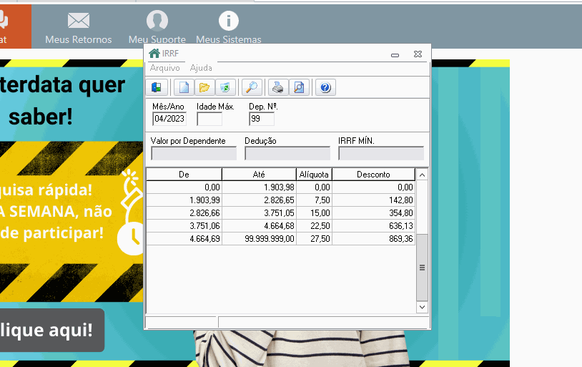Select cell 99.999.999,00 in Até column

coord(259,239)
